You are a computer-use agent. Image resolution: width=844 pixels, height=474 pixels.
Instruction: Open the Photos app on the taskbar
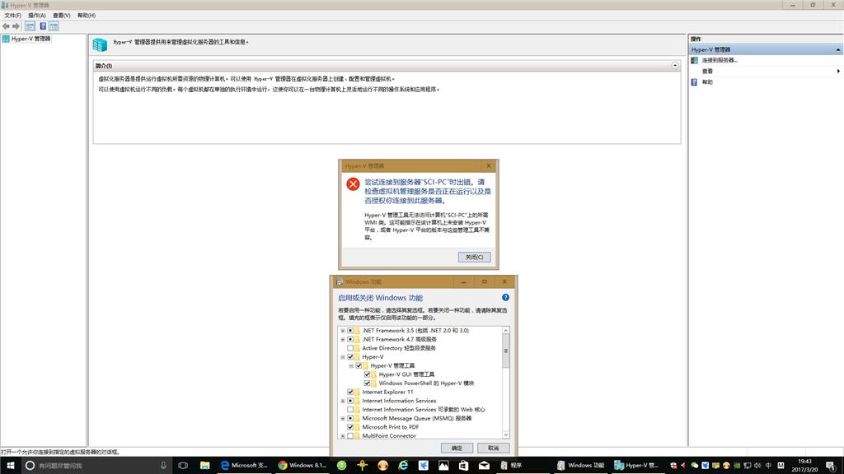pyautogui.click(x=443, y=466)
